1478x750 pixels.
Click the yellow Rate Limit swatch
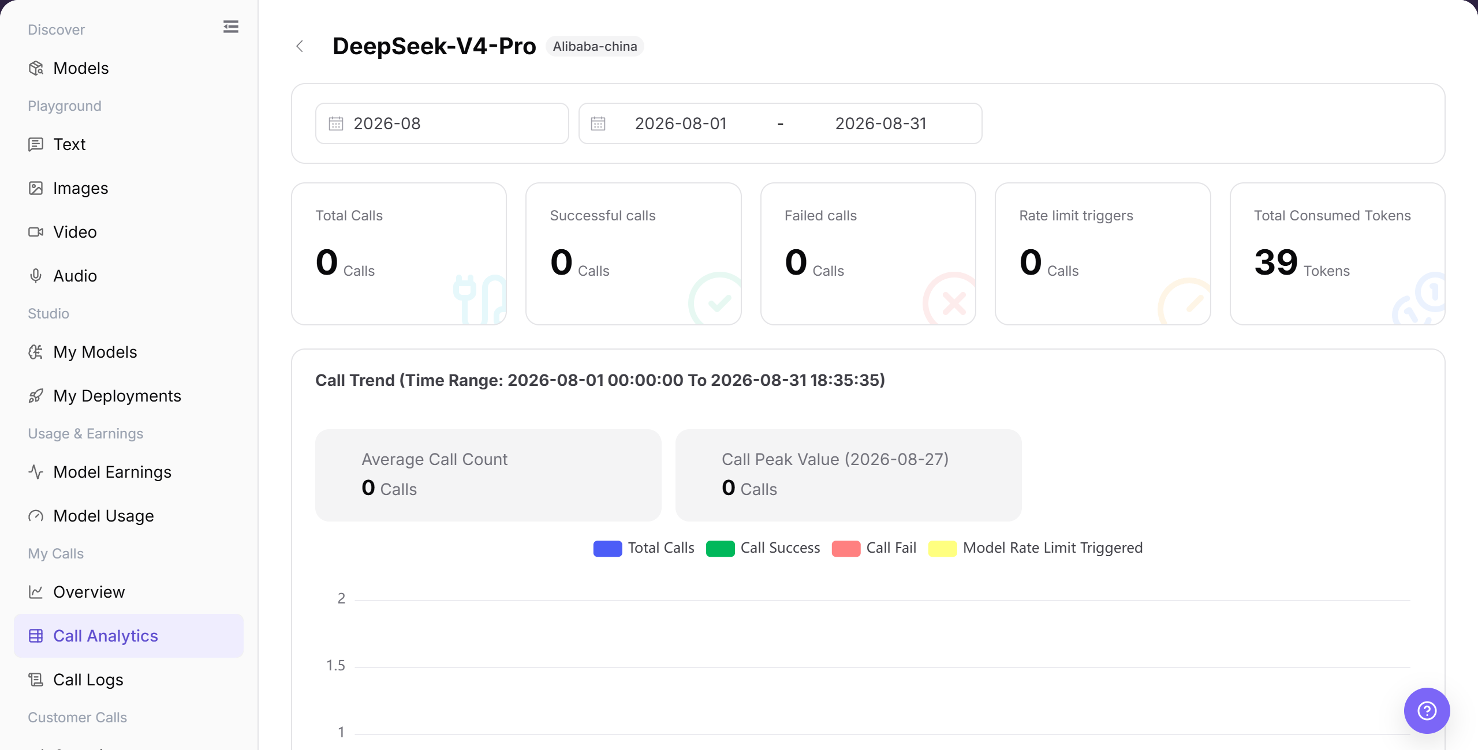click(x=942, y=549)
